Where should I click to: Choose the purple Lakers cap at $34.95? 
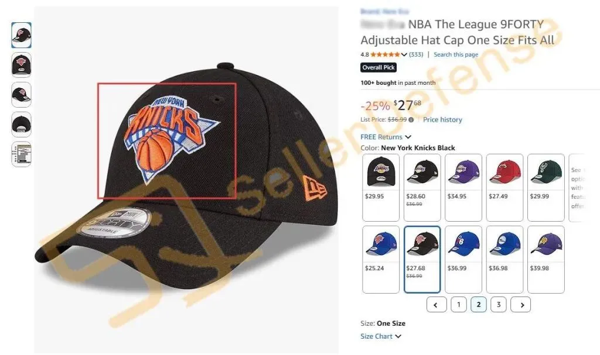tap(463, 188)
